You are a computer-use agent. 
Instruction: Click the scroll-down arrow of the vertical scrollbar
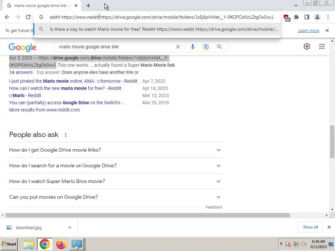332,209
